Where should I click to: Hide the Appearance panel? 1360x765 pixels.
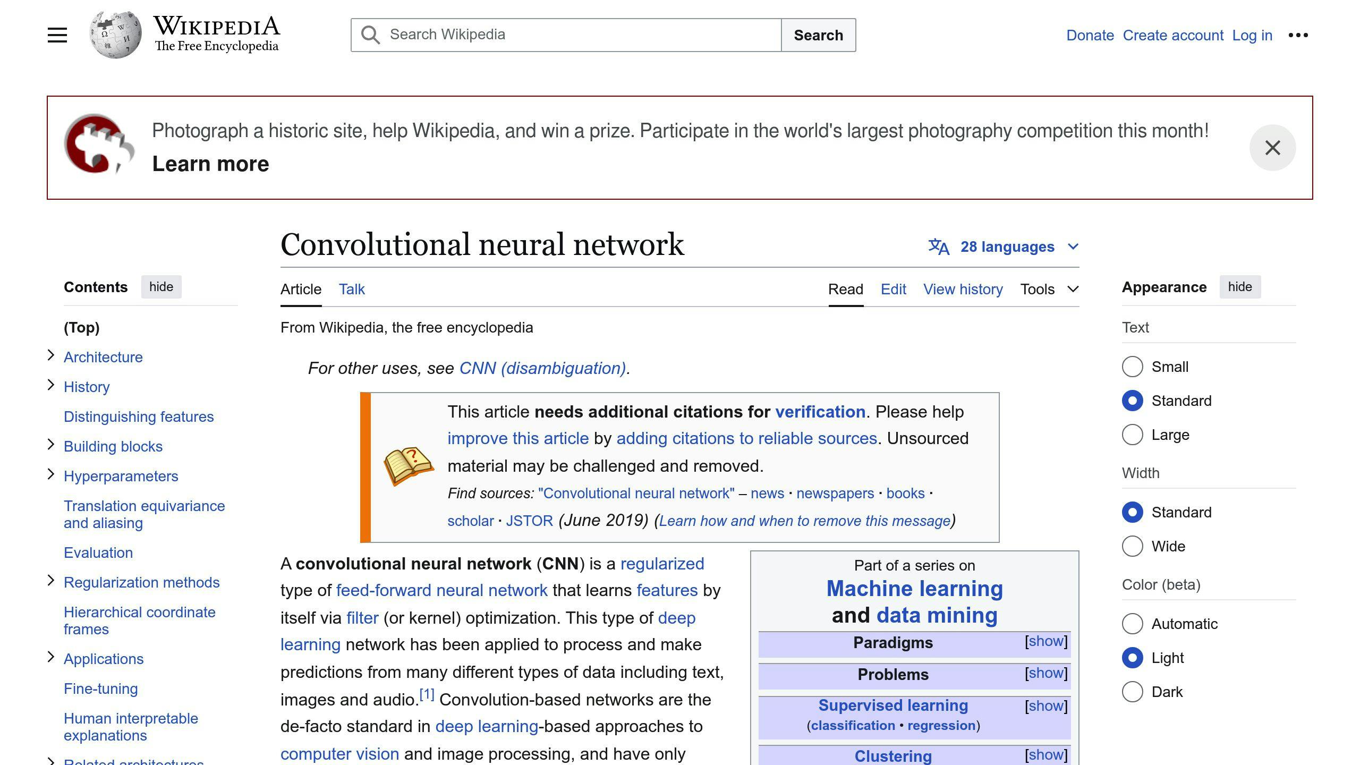click(1240, 287)
